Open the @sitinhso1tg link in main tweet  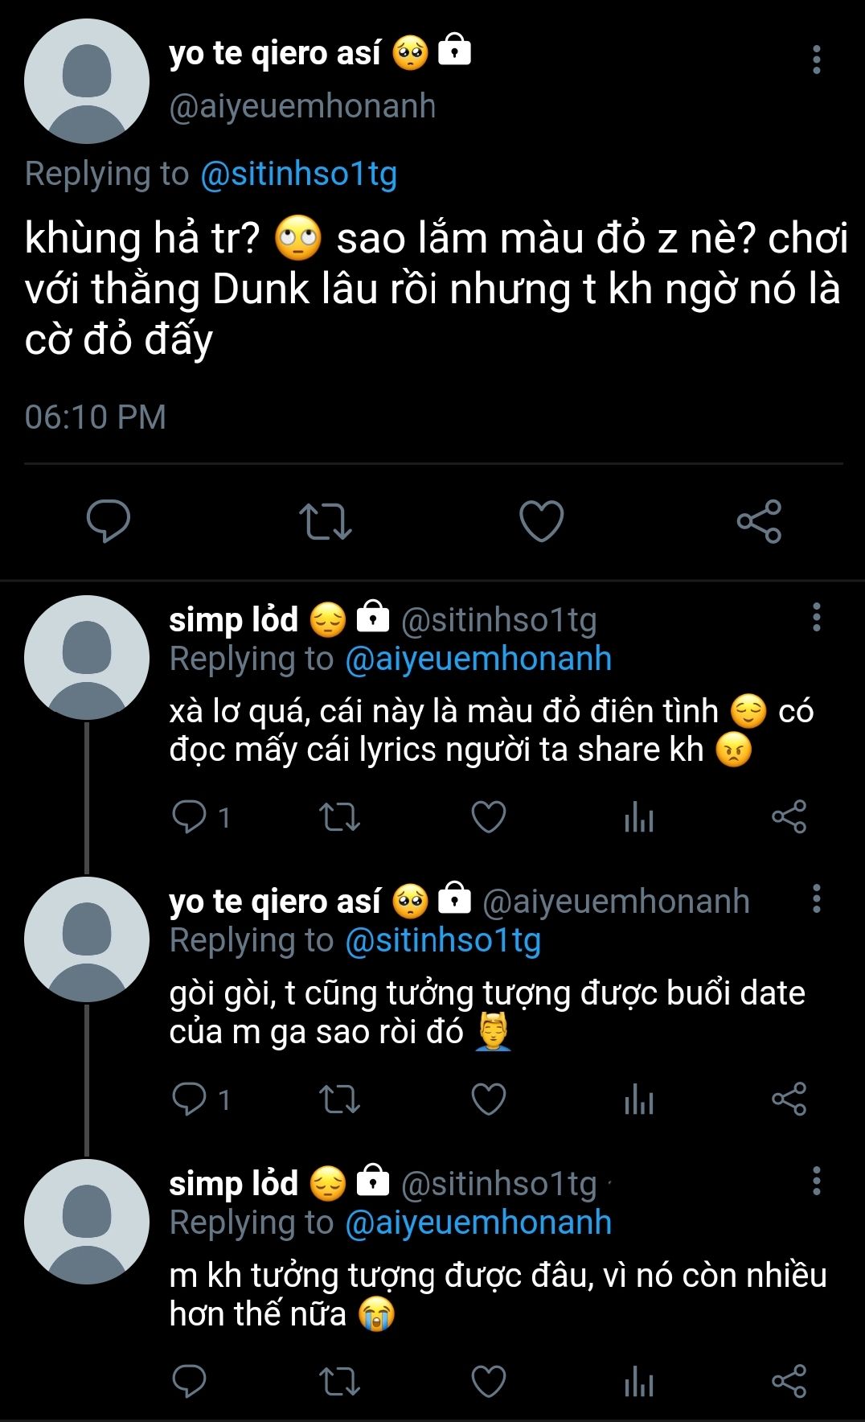(298, 174)
